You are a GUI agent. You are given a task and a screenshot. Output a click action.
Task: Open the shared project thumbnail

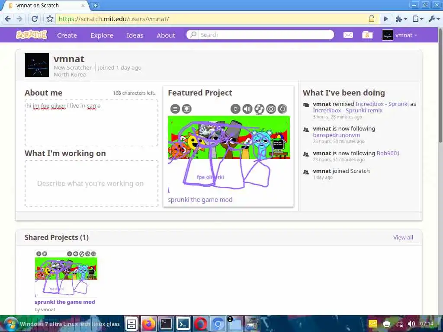(66, 274)
